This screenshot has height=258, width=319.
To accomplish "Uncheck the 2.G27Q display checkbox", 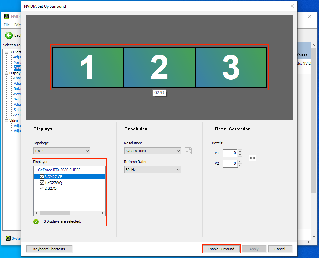I will coord(42,188).
